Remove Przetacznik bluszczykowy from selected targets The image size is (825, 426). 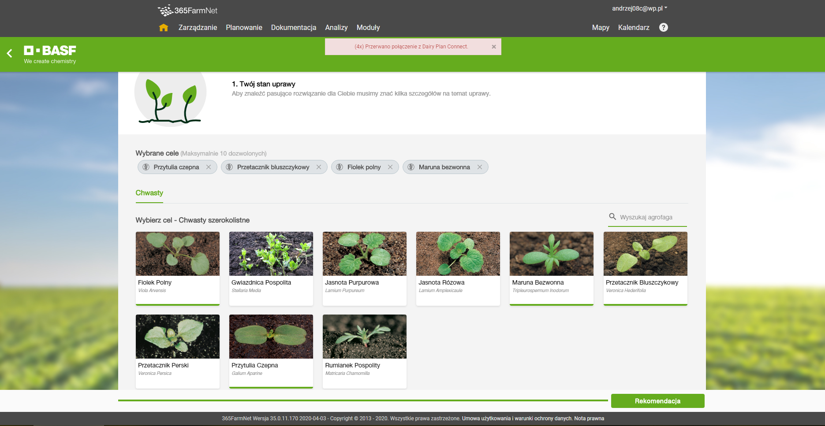[319, 167]
